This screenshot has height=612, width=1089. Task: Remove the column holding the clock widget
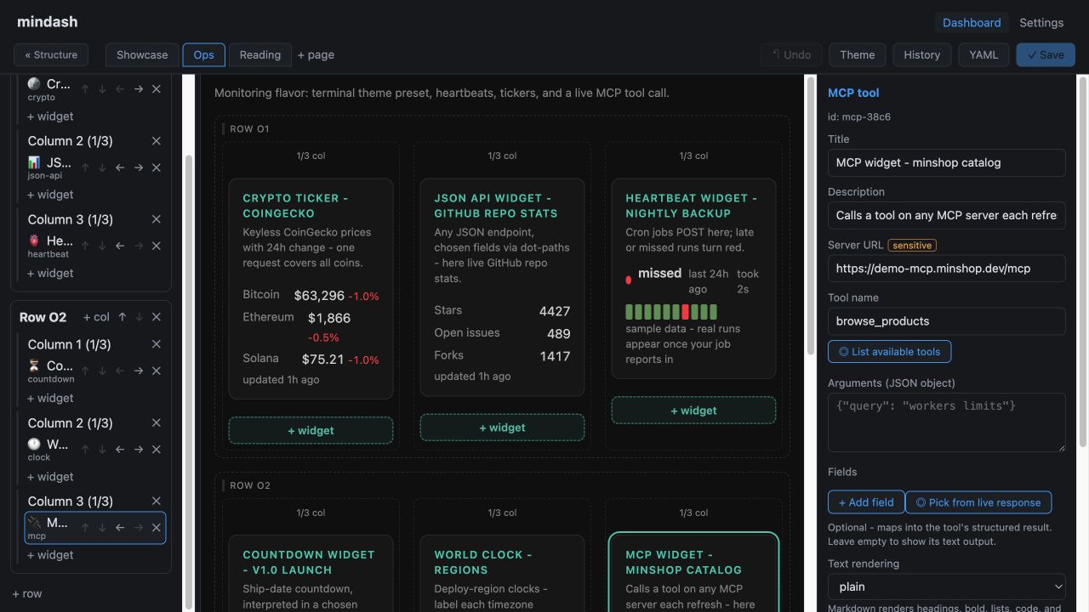click(x=157, y=422)
